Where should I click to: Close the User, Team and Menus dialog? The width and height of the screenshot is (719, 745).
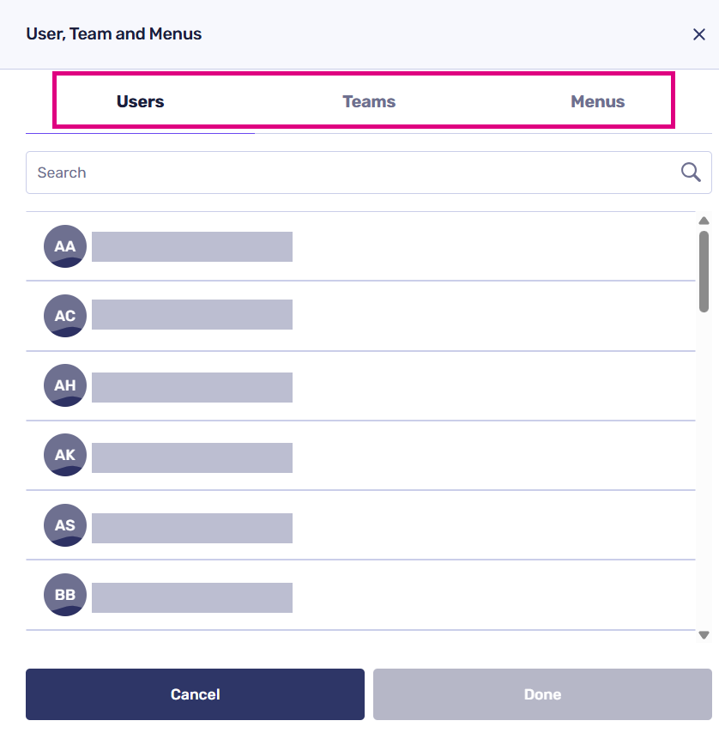click(699, 34)
